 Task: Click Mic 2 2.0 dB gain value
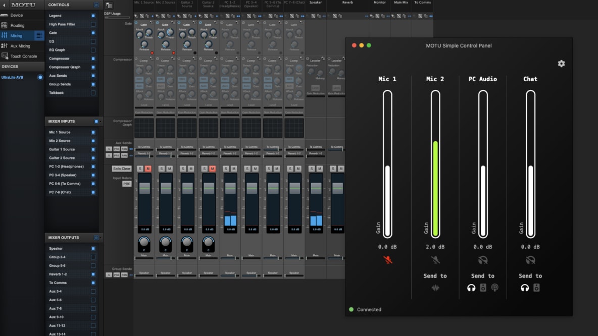pos(435,247)
